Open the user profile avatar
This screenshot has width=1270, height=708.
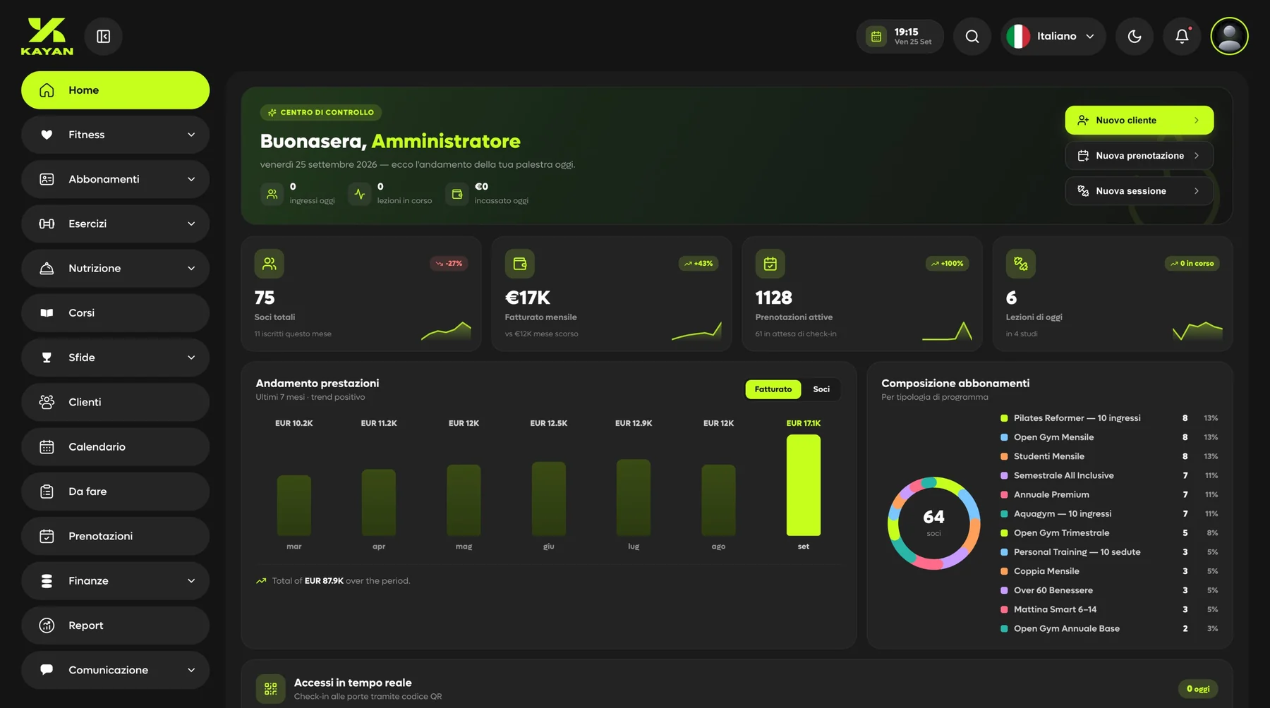coord(1230,36)
